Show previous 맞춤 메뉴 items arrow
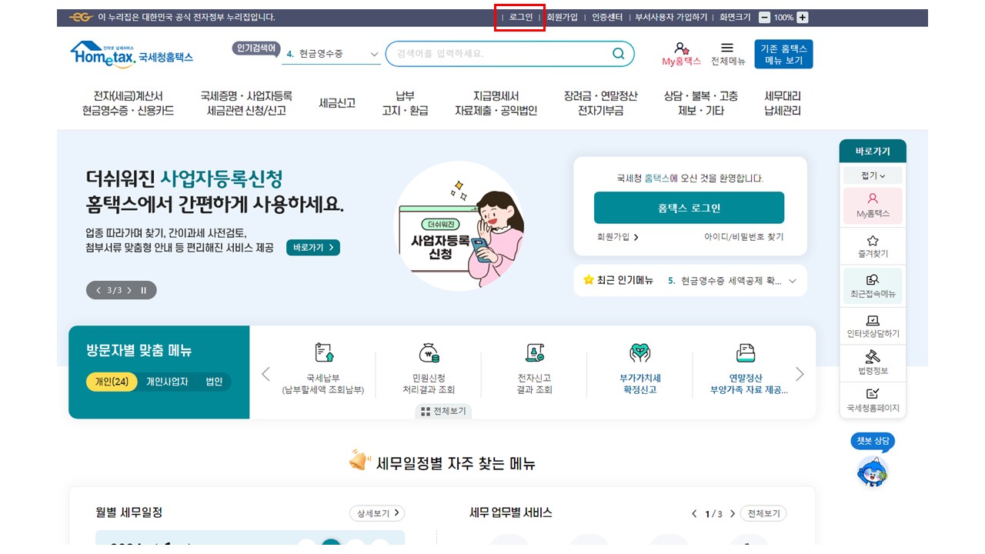 click(x=265, y=374)
